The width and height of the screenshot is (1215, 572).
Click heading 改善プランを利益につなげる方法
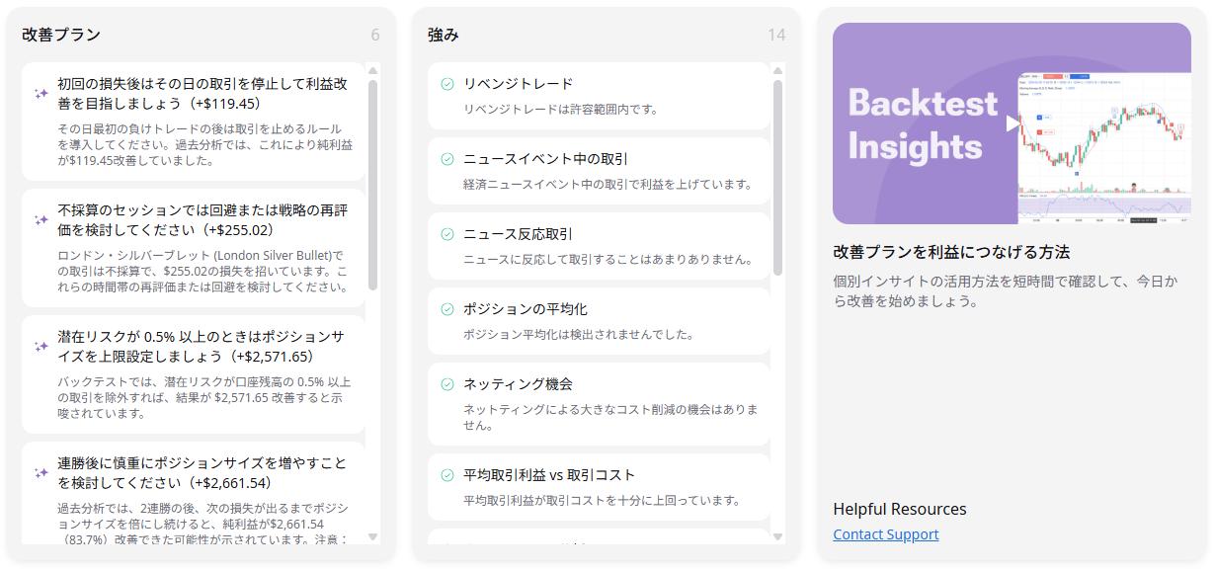(951, 252)
